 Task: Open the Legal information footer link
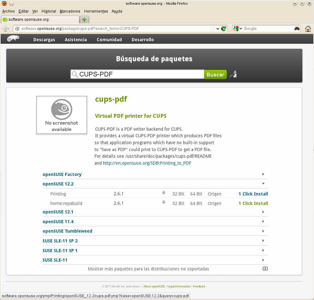pyautogui.click(x=179, y=286)
